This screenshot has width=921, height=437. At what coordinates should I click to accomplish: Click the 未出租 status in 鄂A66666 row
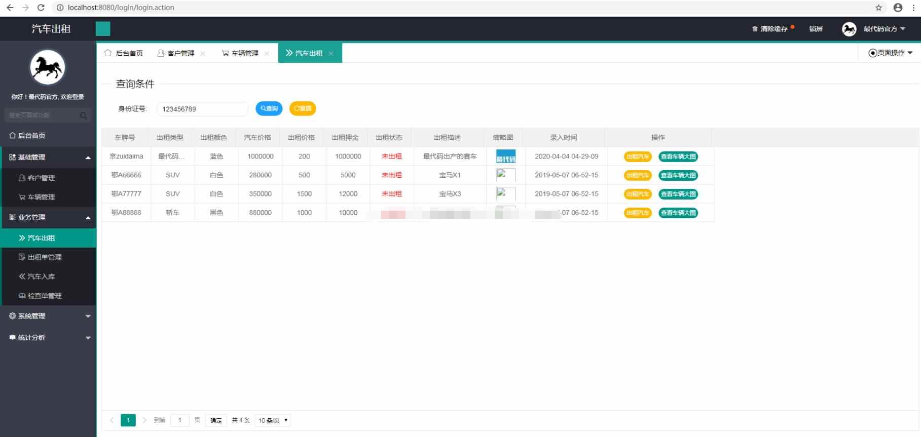click(x=392, y=175)
